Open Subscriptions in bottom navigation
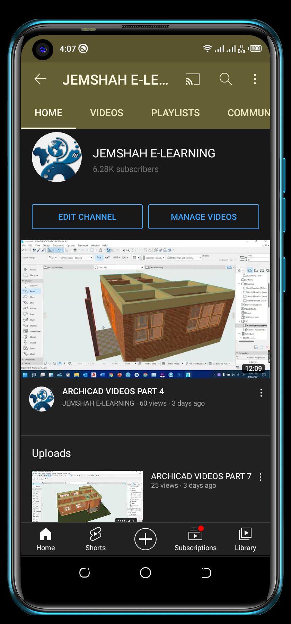 tap(195, 539)
